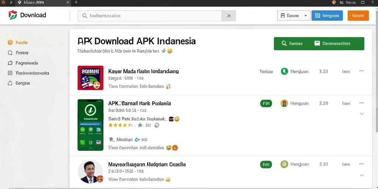Open more options for Mayreadhagann row

click(361, 164)
